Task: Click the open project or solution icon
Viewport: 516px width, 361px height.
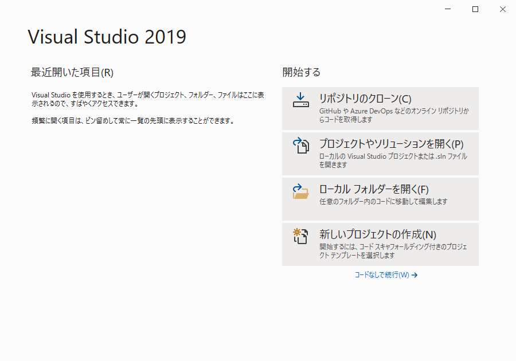Action: point(301,146)
